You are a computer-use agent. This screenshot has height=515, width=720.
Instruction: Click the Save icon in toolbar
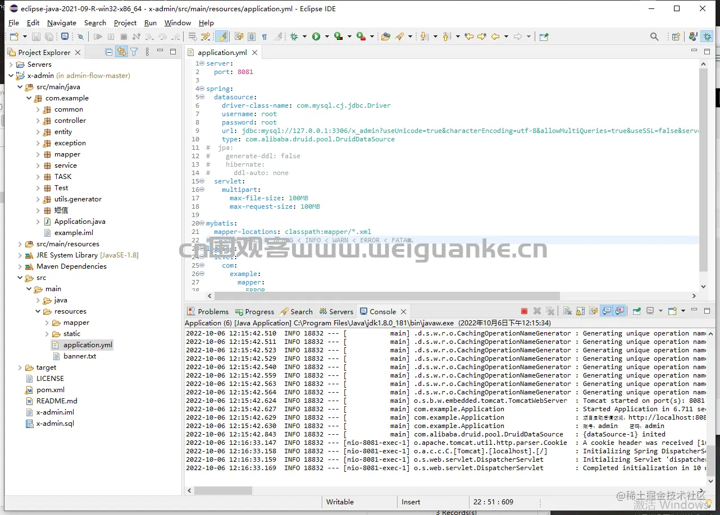[x=36, y=36]
